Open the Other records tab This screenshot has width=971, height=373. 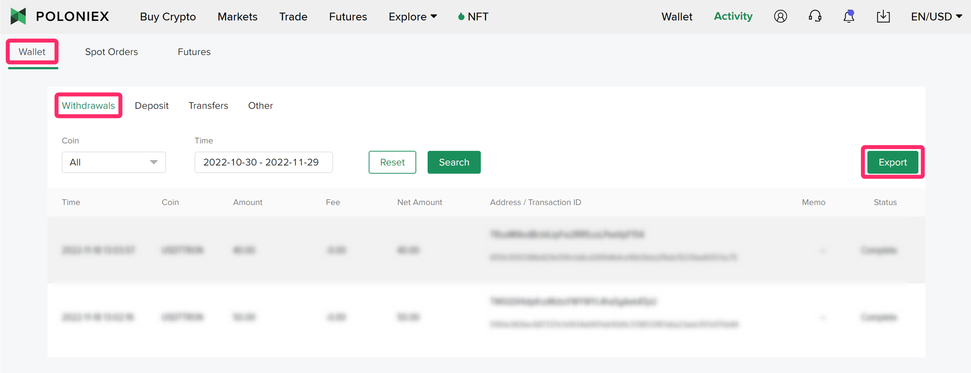pos(260,106)
